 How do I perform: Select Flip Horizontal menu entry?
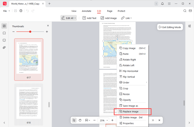(133, 71)
